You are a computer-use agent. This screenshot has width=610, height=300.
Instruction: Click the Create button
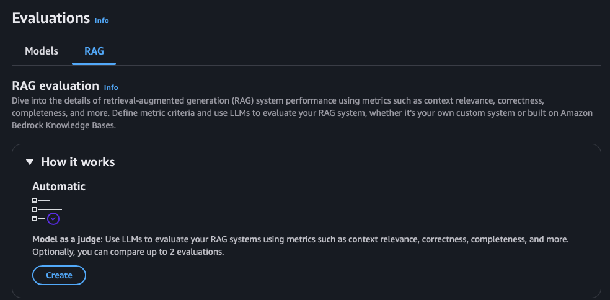59,275
